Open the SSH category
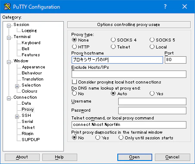Screen dimensions: 195x164 tap(26, 116)
